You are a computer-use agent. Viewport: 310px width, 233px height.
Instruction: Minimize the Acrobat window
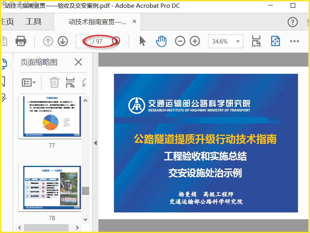[270, 5]
